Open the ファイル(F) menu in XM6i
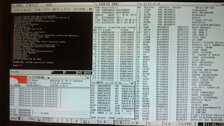The height and width of the screenshot is (126, 224). [x=23, y=10]
